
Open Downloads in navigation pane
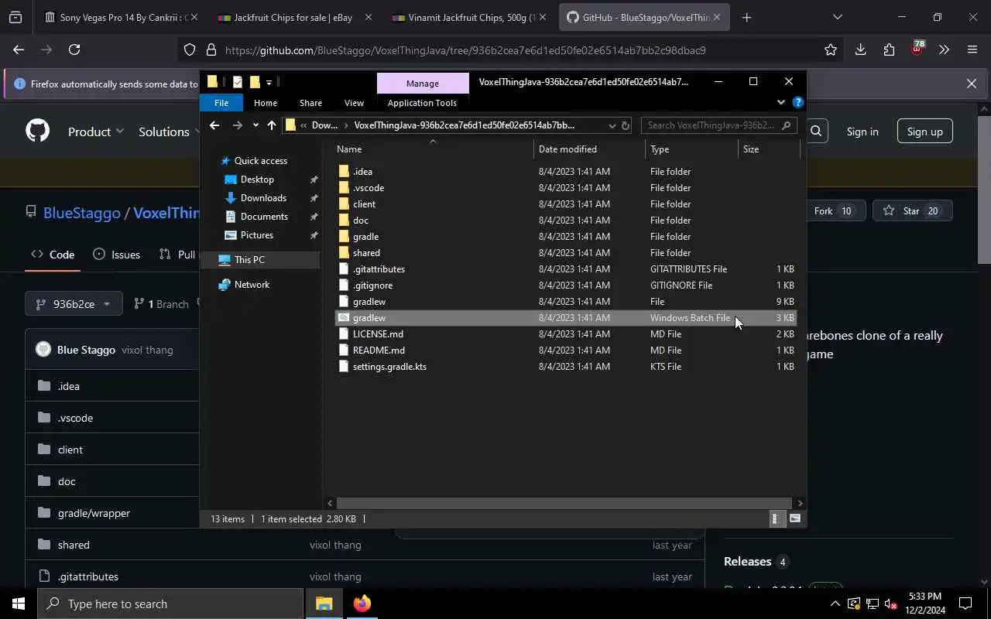click(x=263, y=198)
